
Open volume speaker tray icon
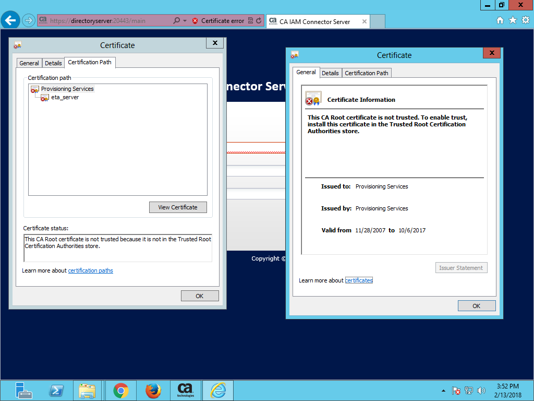click(481, 391)
